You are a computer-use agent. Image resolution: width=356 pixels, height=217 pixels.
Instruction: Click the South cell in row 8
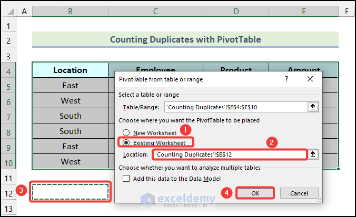pyautogui.click(x=71, y=131)
